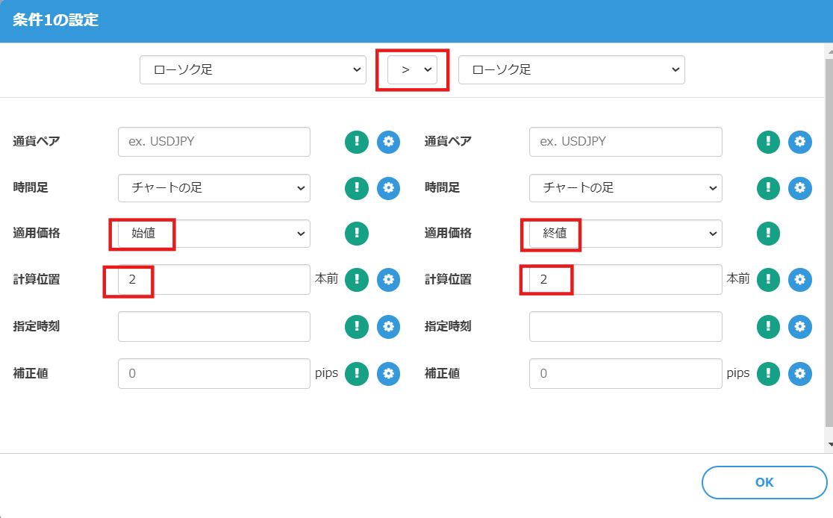Click right 補正値 blue gear icon
This screenshot has height=518, width=833.
tap(800, 373)
